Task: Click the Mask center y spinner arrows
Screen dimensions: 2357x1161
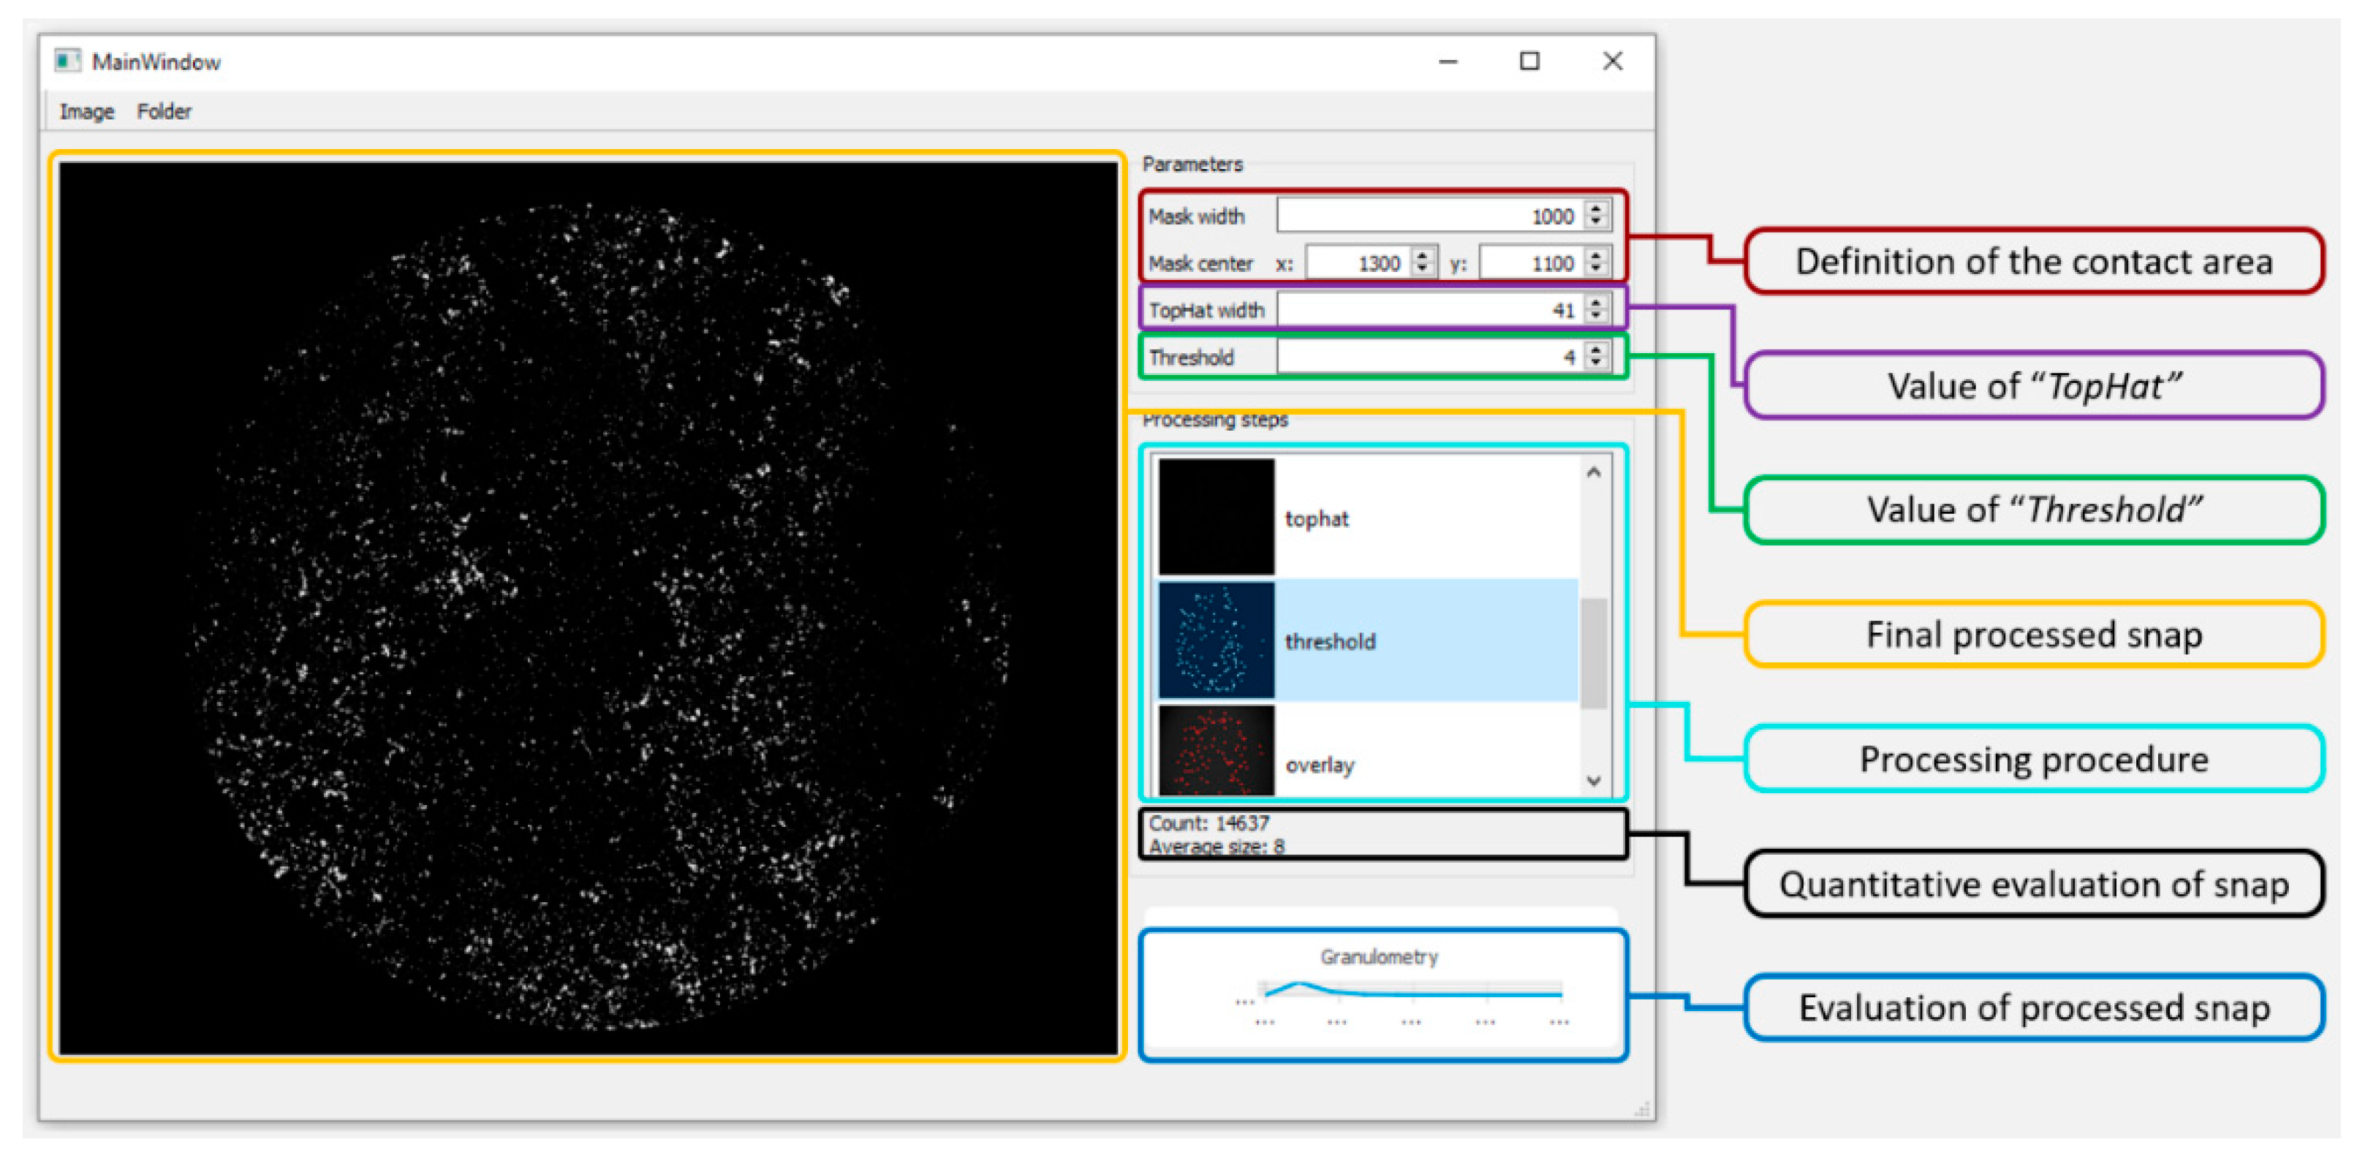Action: click(1596, 263)
